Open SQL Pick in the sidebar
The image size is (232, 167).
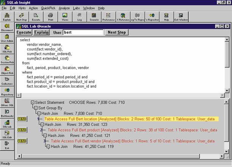tap(7, 49)
